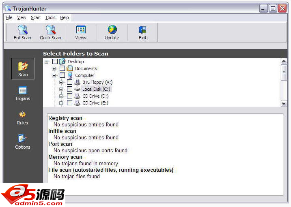Open the Rules sidebar panel
Screen dimensions: 291x207
[x=22, y=118]
